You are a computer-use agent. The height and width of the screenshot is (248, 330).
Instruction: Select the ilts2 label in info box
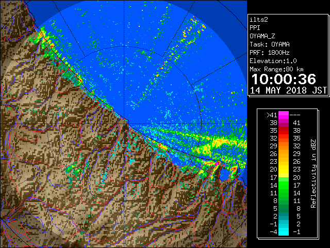tap(259, 20)
